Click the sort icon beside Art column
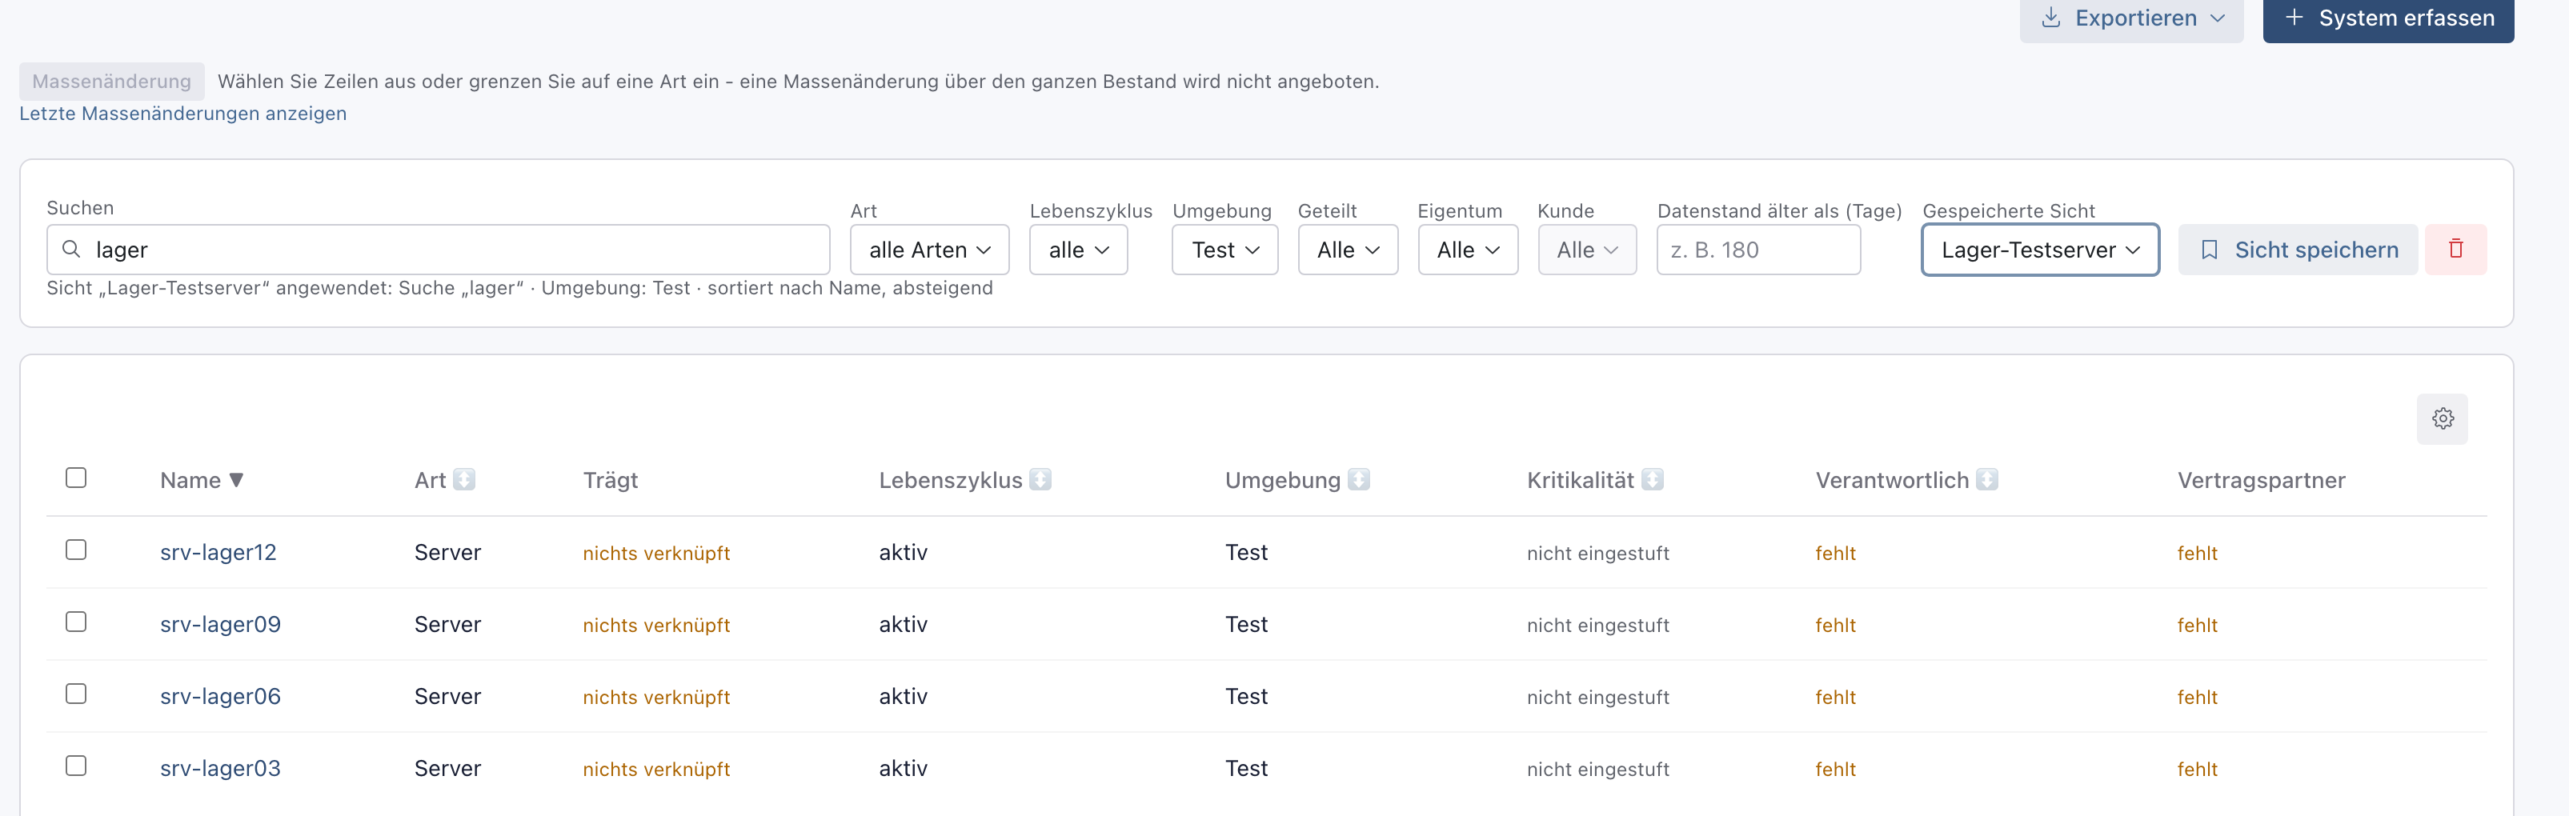The width and height of the screenshot is (2569, 816). pyautogui.click(x=463, y=479)
